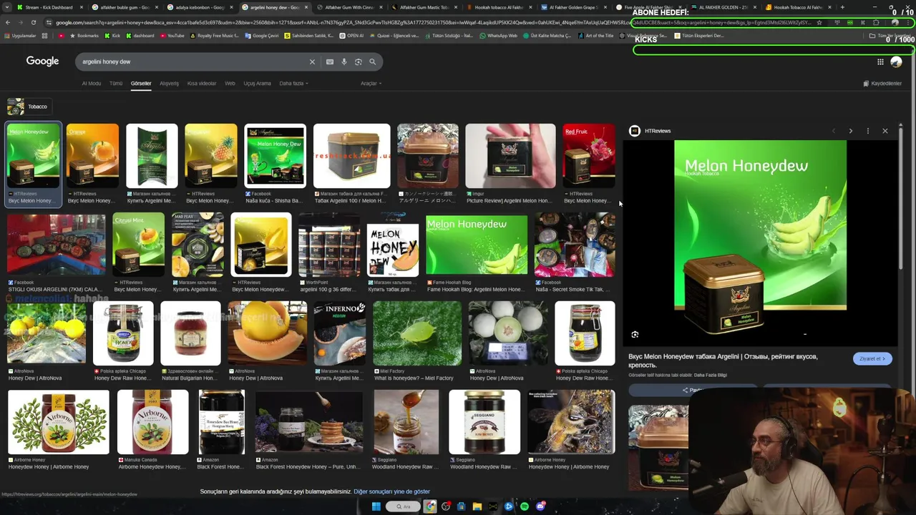Search by image with Google Lens icon
The width and height of the screenshot is (916, 515).
coord(359,62)
